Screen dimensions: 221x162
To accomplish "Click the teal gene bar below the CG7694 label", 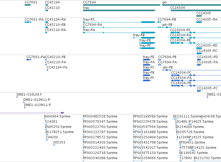I will tap(122, 5).
